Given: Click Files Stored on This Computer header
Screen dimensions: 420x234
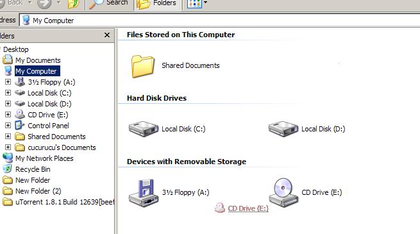Looking at the screenshot, I should coord(181,35).
